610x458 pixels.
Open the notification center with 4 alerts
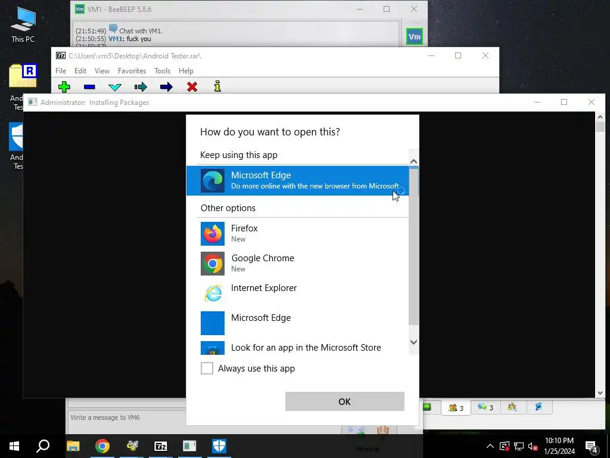click(x=592, y=447)
